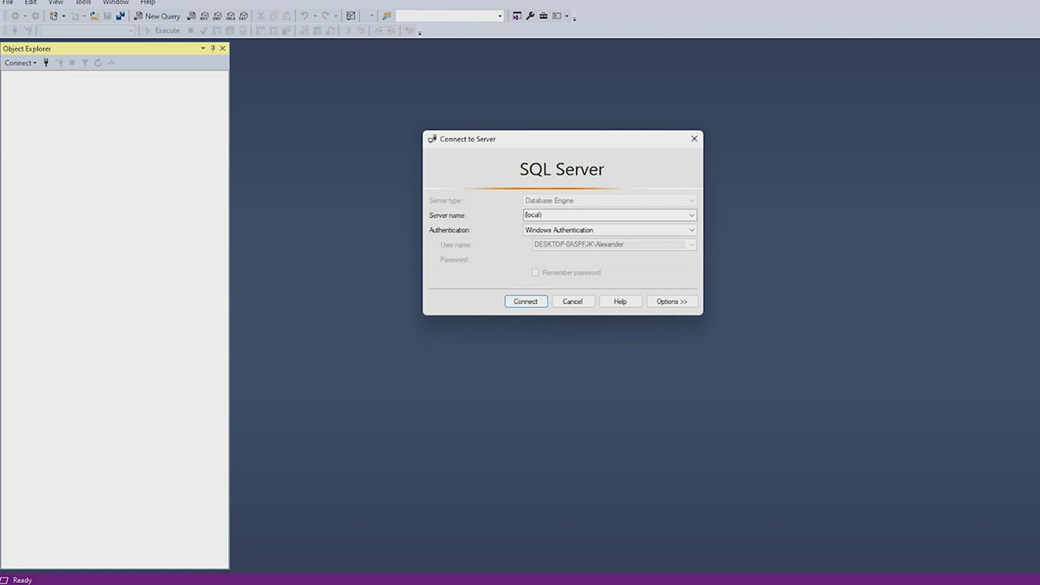Click the Redo arrow icon
1040x585 pixels.
326,16
